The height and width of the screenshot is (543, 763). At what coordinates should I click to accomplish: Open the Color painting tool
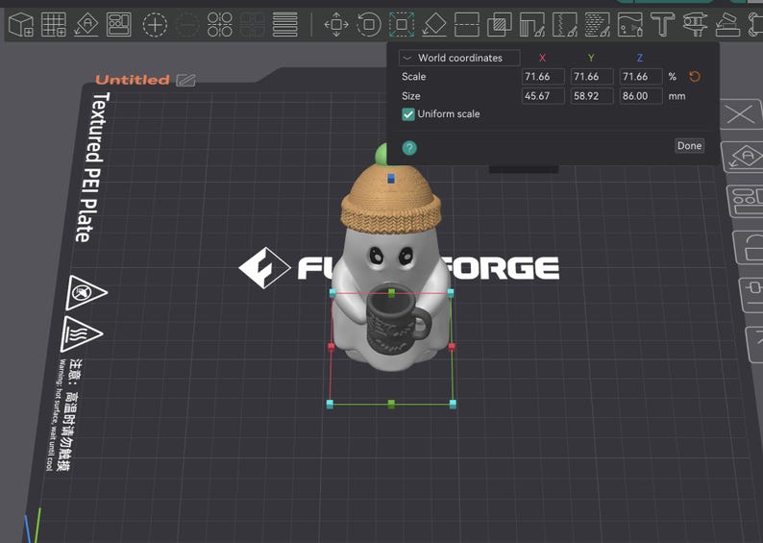click(x=629, y=24)
